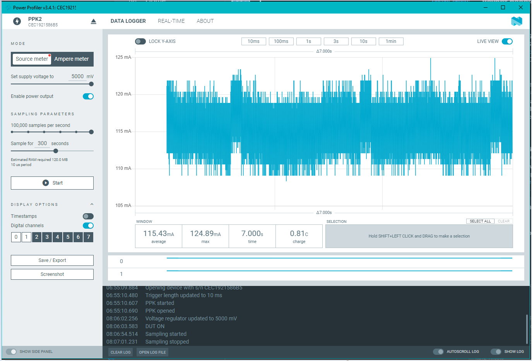Select Ampere meter mode
The image size is (532, 361).
click(72, 59)
